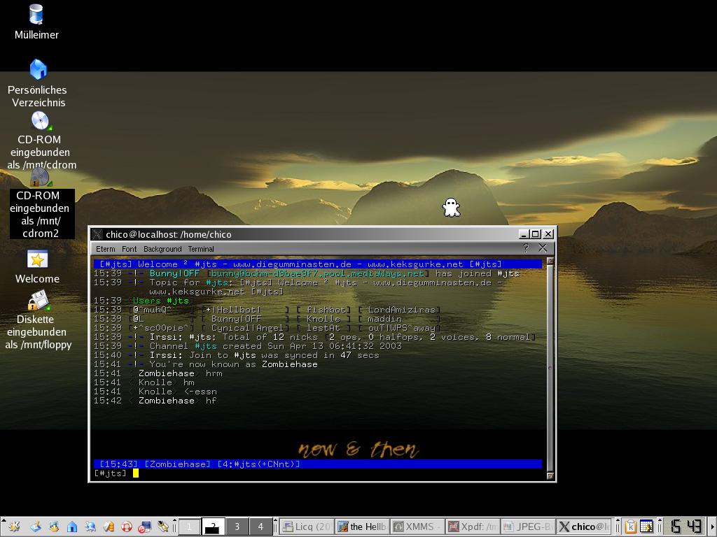Switch to the XMMS taskbar button
This screenshot has width=717, height=537.
[416, 527]
